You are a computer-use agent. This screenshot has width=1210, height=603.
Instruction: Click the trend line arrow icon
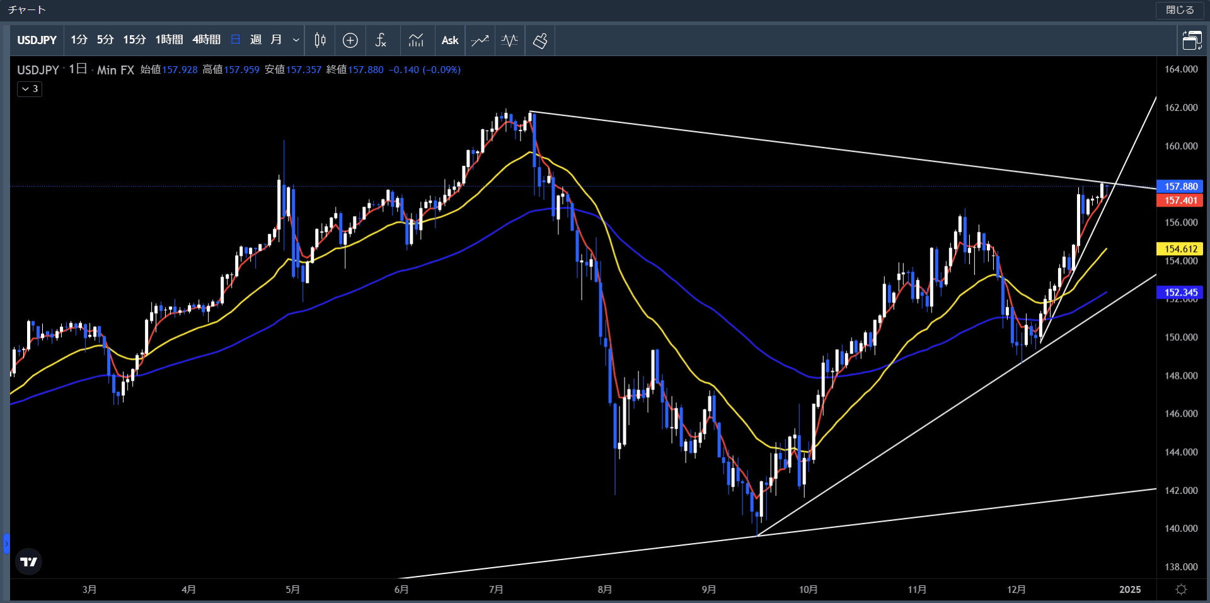tap(480, 40)
